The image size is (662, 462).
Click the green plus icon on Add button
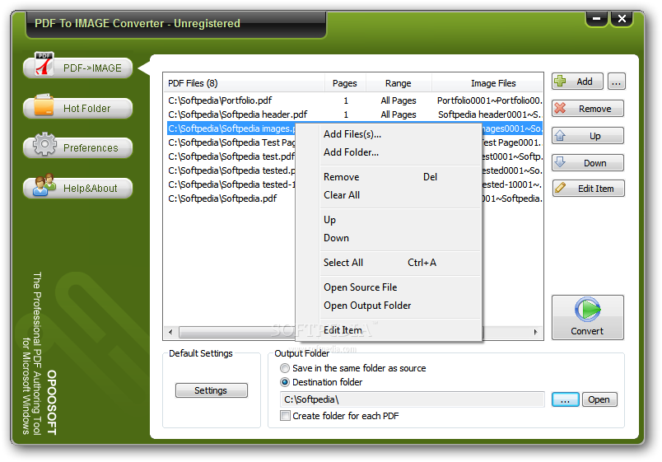pos(560,81)
